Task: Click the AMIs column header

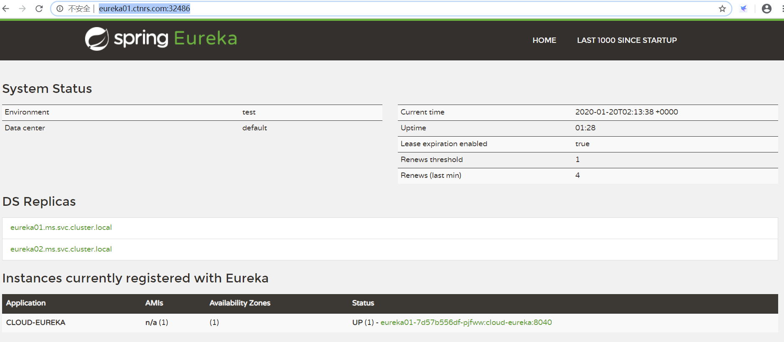Action: click(x=154, y=303)
